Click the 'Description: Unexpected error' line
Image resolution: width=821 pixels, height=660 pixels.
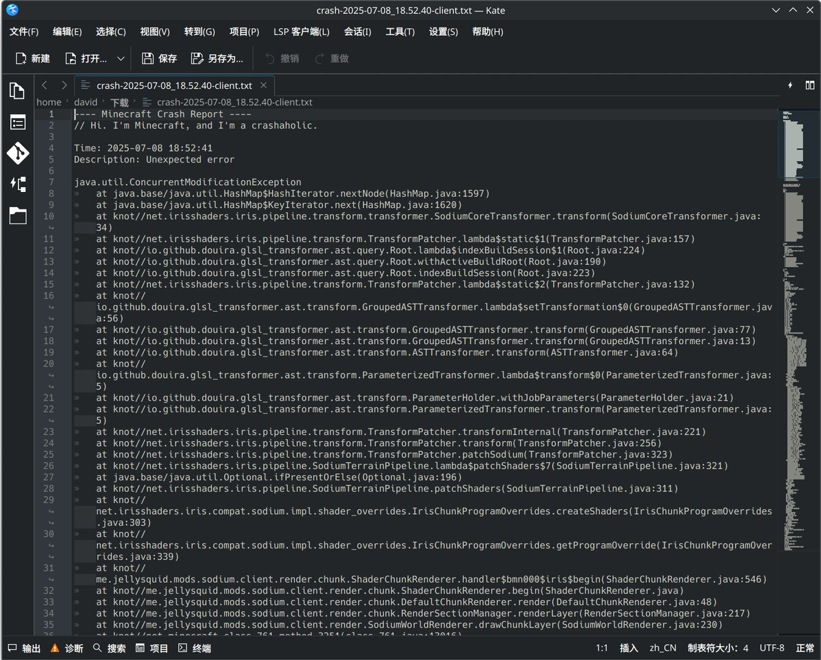[154, 160]
